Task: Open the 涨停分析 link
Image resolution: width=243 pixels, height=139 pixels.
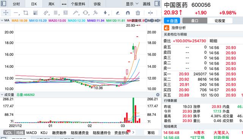Action: [178, 28]
